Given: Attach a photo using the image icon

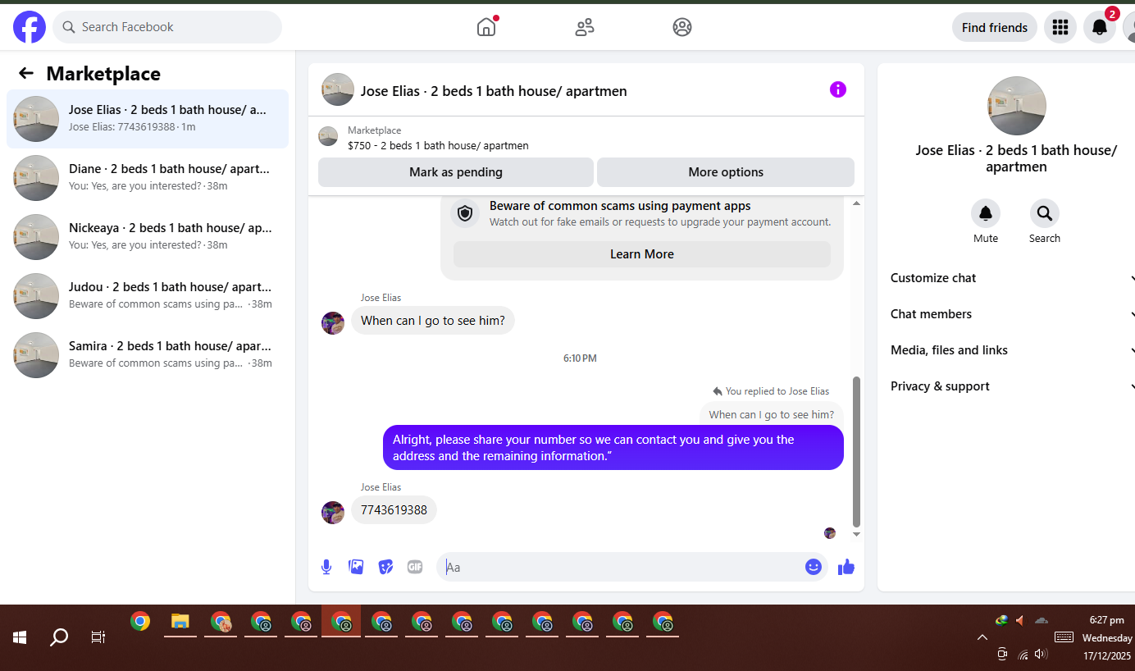Looking at the screenshot, I should tap(356, 567).
